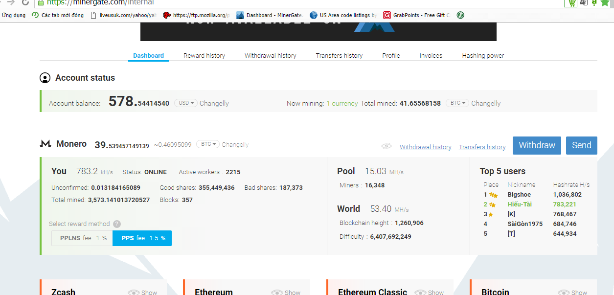The image size is (614, 295).
Task: Open US Area code listings bookmark
Action: [343, 15]
